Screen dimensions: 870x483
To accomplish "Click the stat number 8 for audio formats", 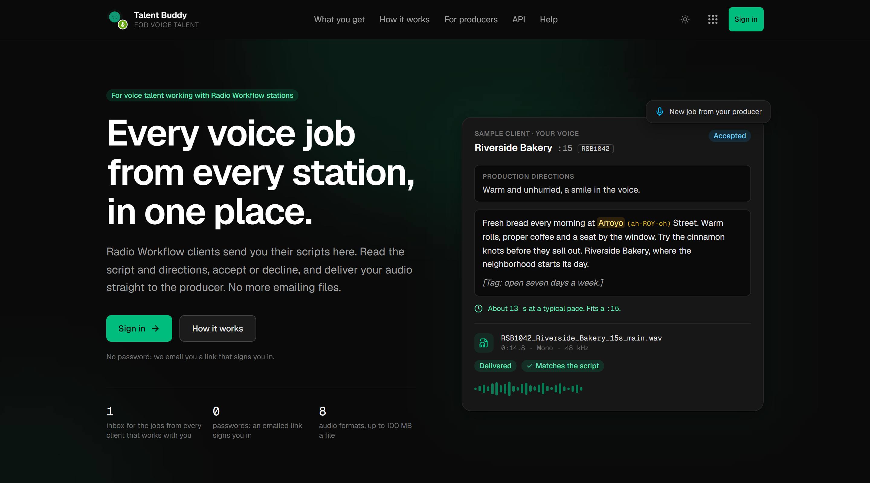I will click(322, 411).
